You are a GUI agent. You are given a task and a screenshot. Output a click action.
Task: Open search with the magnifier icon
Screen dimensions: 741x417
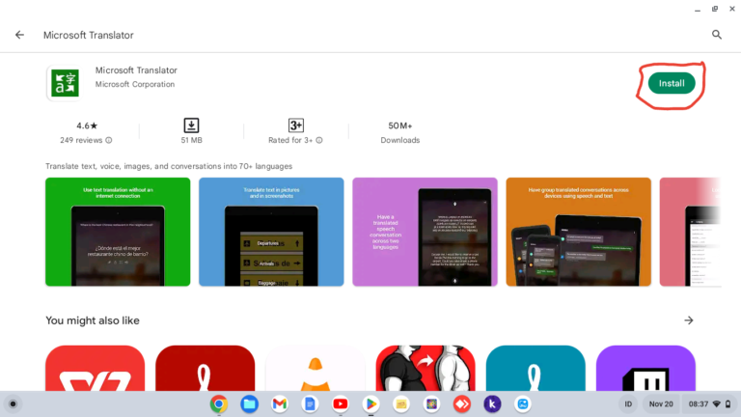click(x=717, y=35)
